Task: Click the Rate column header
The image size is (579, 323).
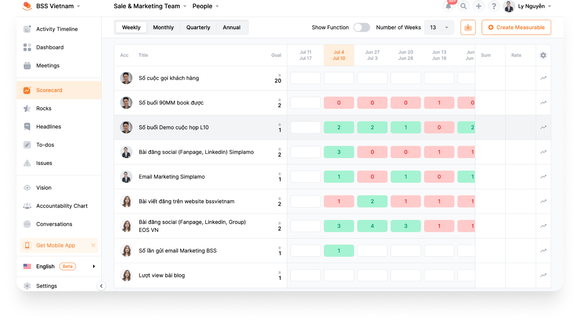Action: pos(516,55)
